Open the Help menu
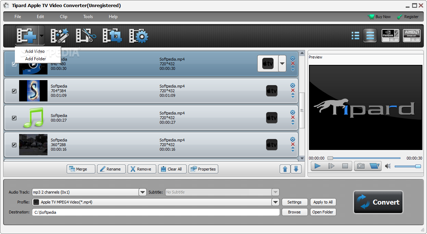The image size is (427, 234). [x=113, y=17]
